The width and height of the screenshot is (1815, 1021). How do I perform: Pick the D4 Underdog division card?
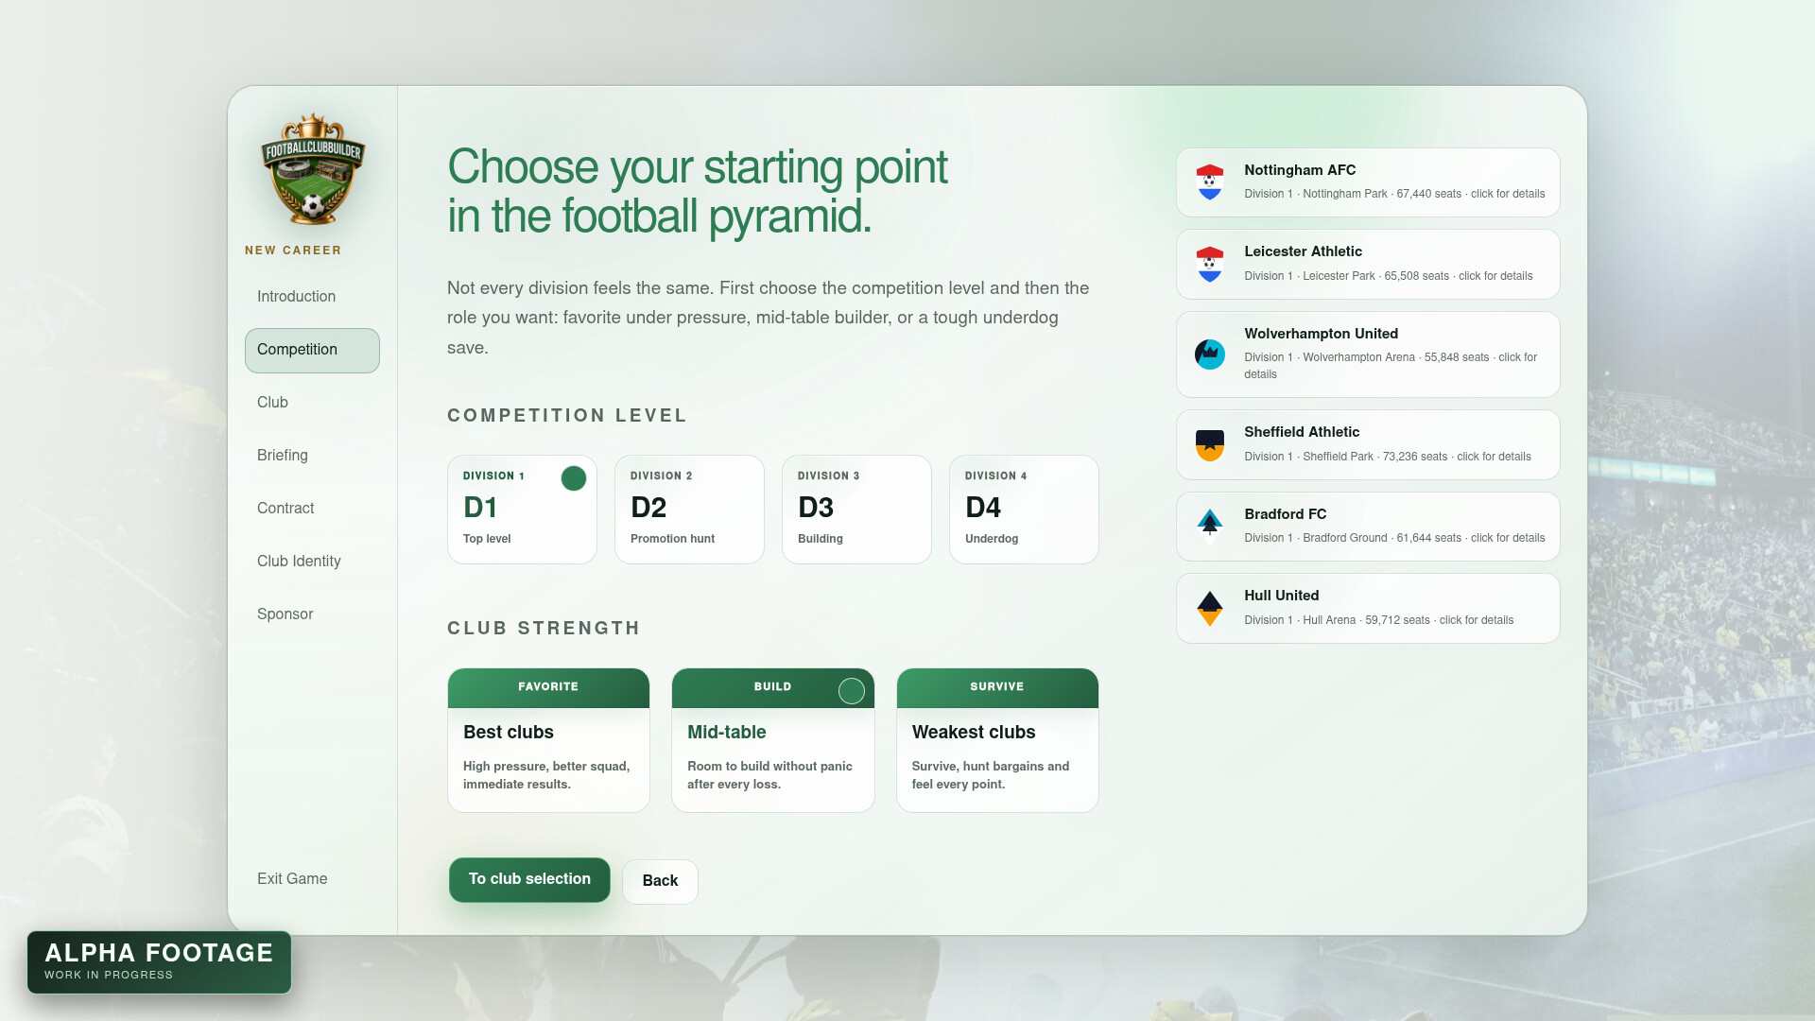pyautogui.click(x=1024, y=510)
